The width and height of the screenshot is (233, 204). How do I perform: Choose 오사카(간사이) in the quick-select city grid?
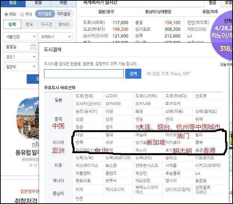point(88,103)
